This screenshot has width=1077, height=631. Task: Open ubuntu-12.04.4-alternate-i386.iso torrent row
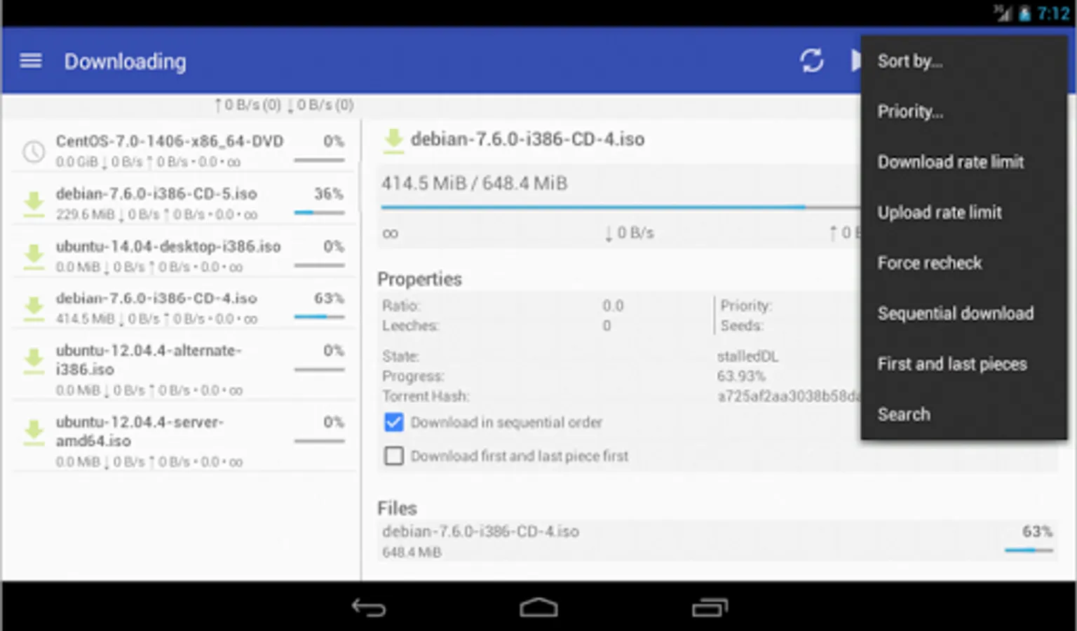click(184, 369)
